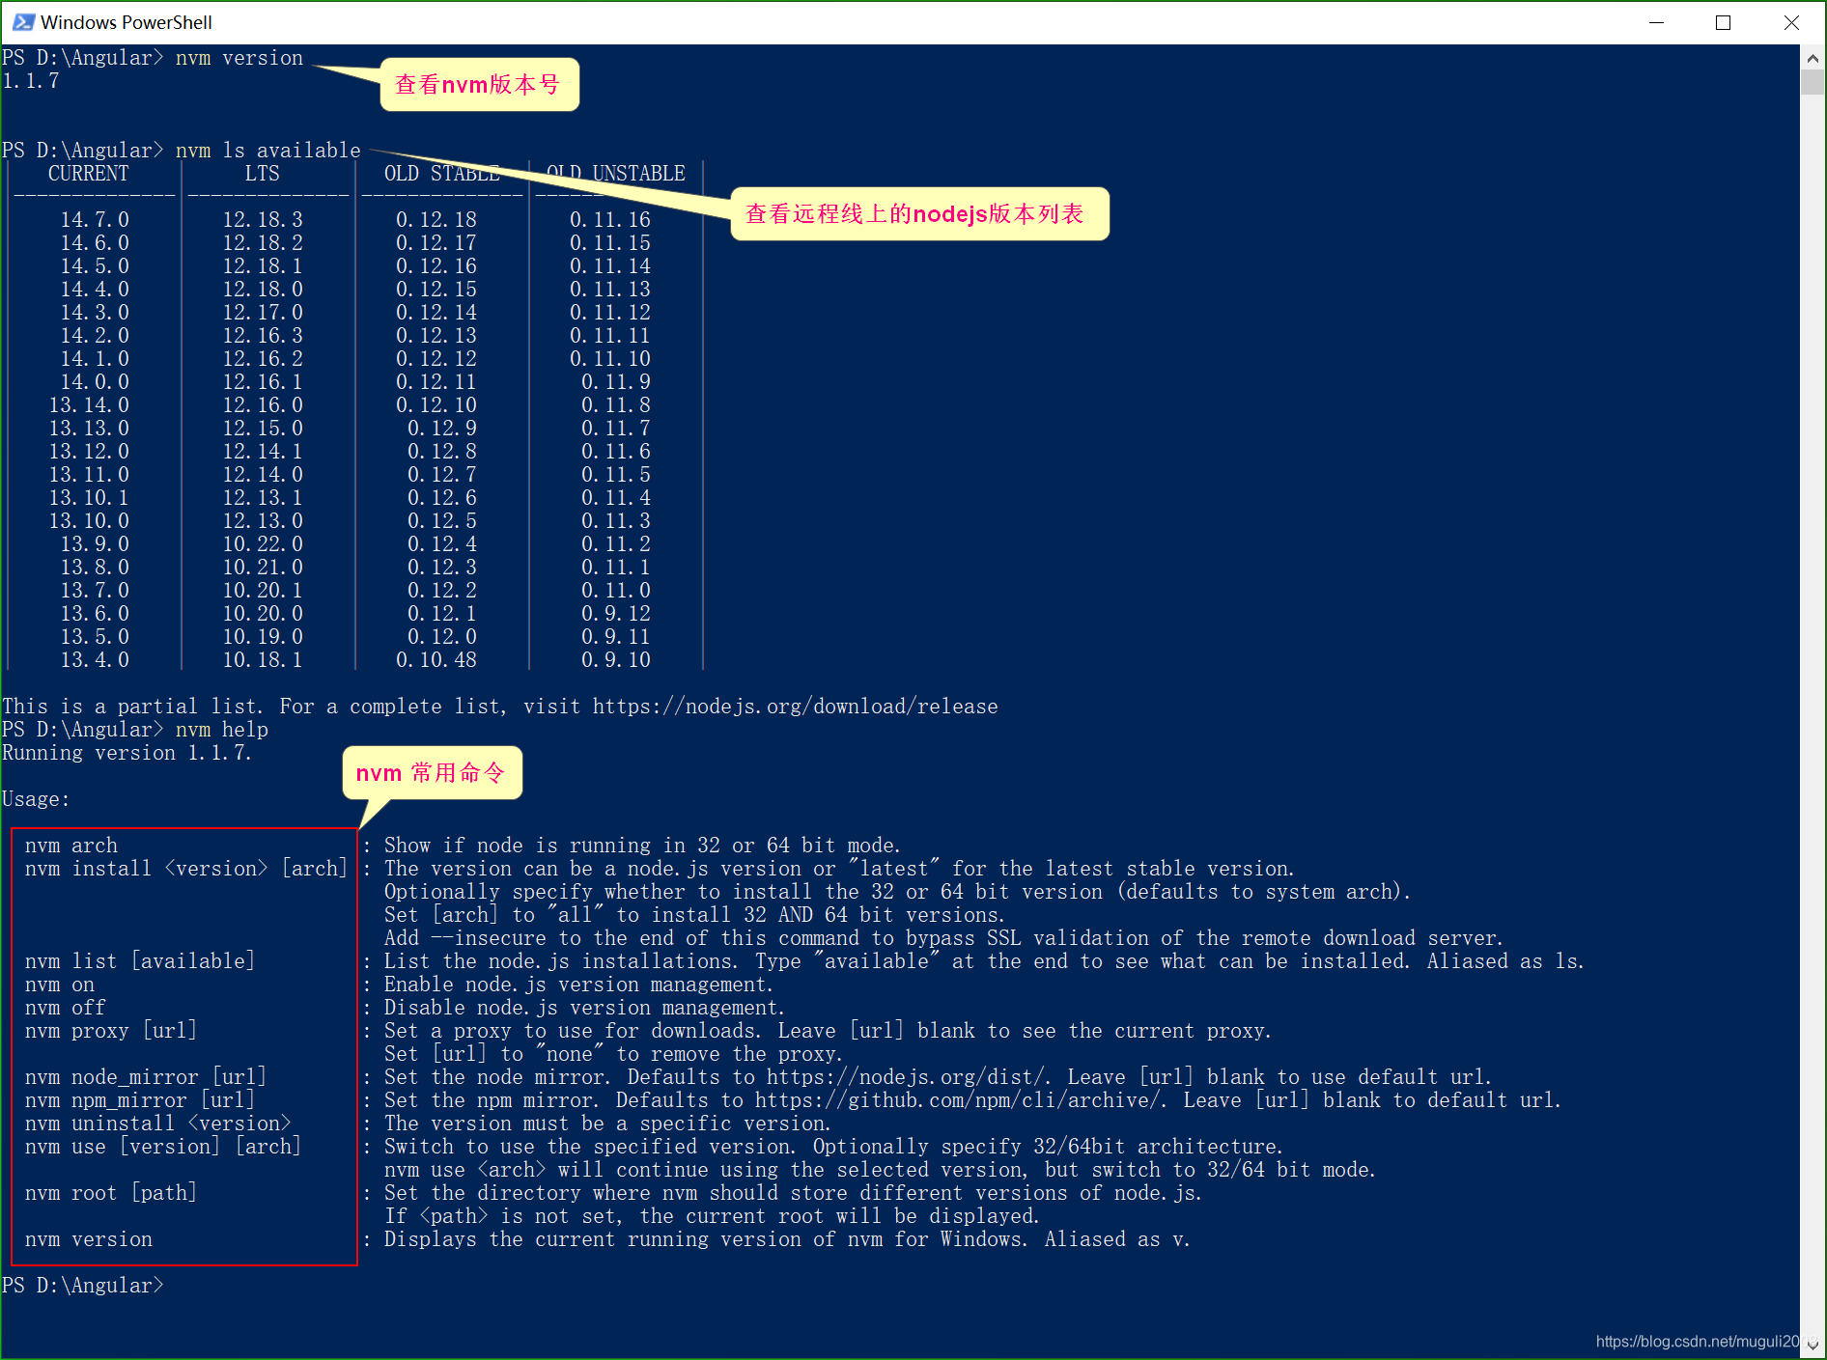Click the 'Usage:' line
The image size is (1827, 1360).
pos(36,799)
